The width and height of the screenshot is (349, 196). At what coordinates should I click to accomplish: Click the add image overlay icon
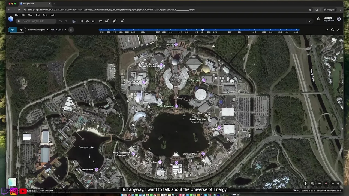[107, 21]
